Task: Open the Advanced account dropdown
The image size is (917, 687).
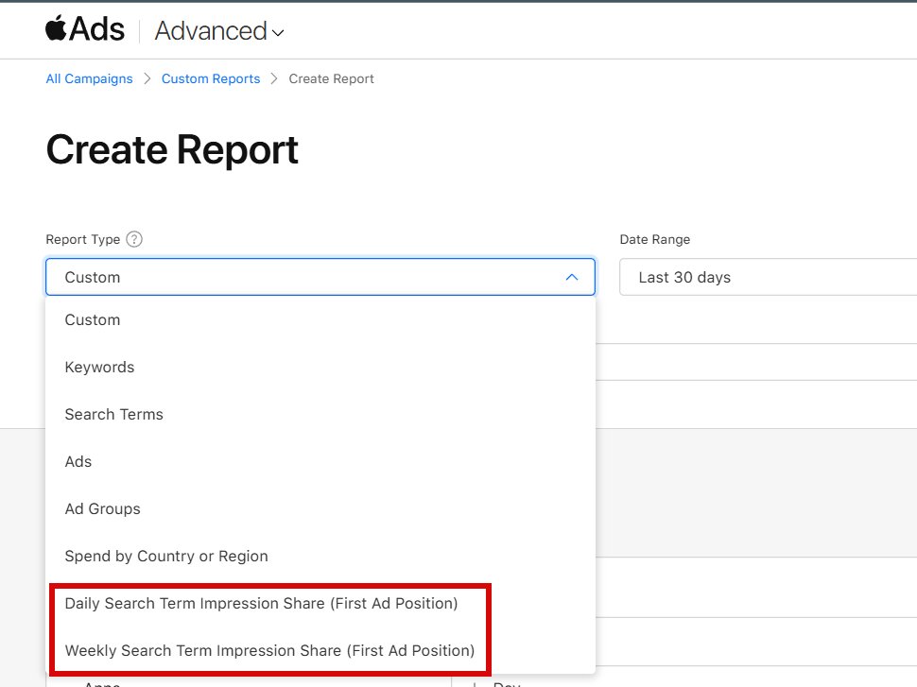Action: click(x=219, y=31)
